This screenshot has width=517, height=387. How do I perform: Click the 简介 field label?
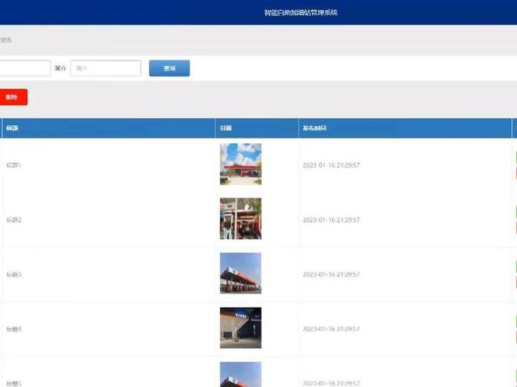tap(60, 68)
